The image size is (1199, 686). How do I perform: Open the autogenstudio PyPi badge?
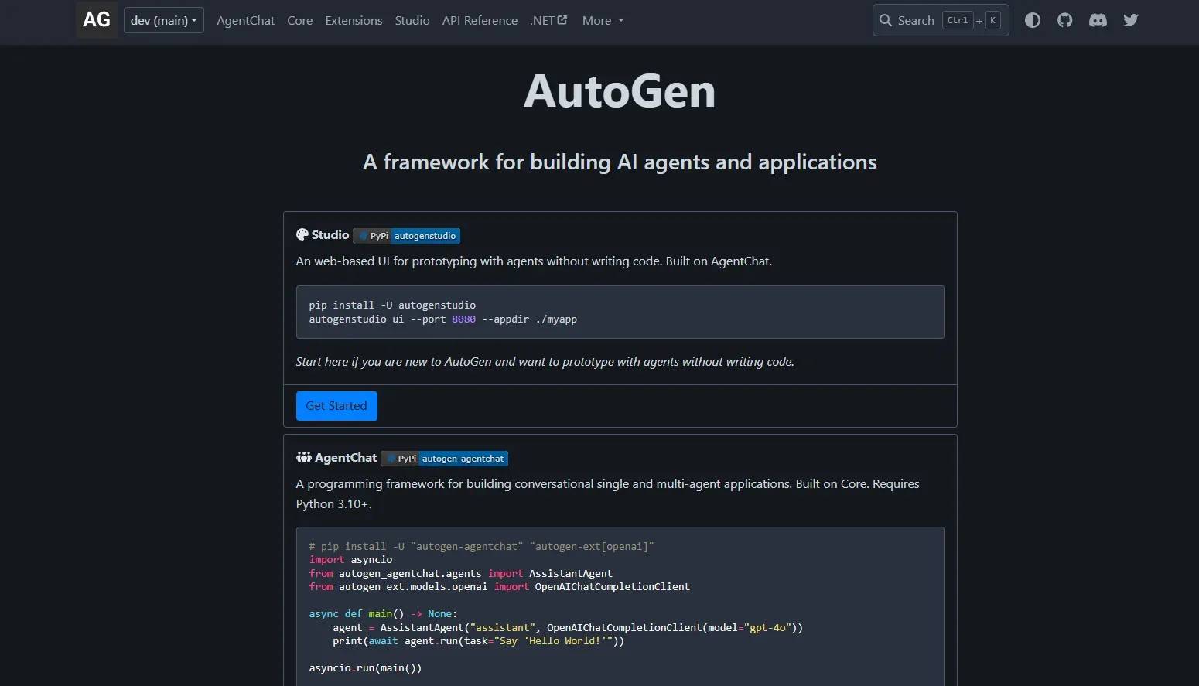pos(407,236)
